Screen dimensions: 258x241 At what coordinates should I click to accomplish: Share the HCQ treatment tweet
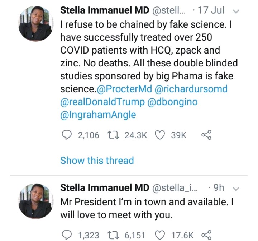pyautogui.click(x=206, y=135)
